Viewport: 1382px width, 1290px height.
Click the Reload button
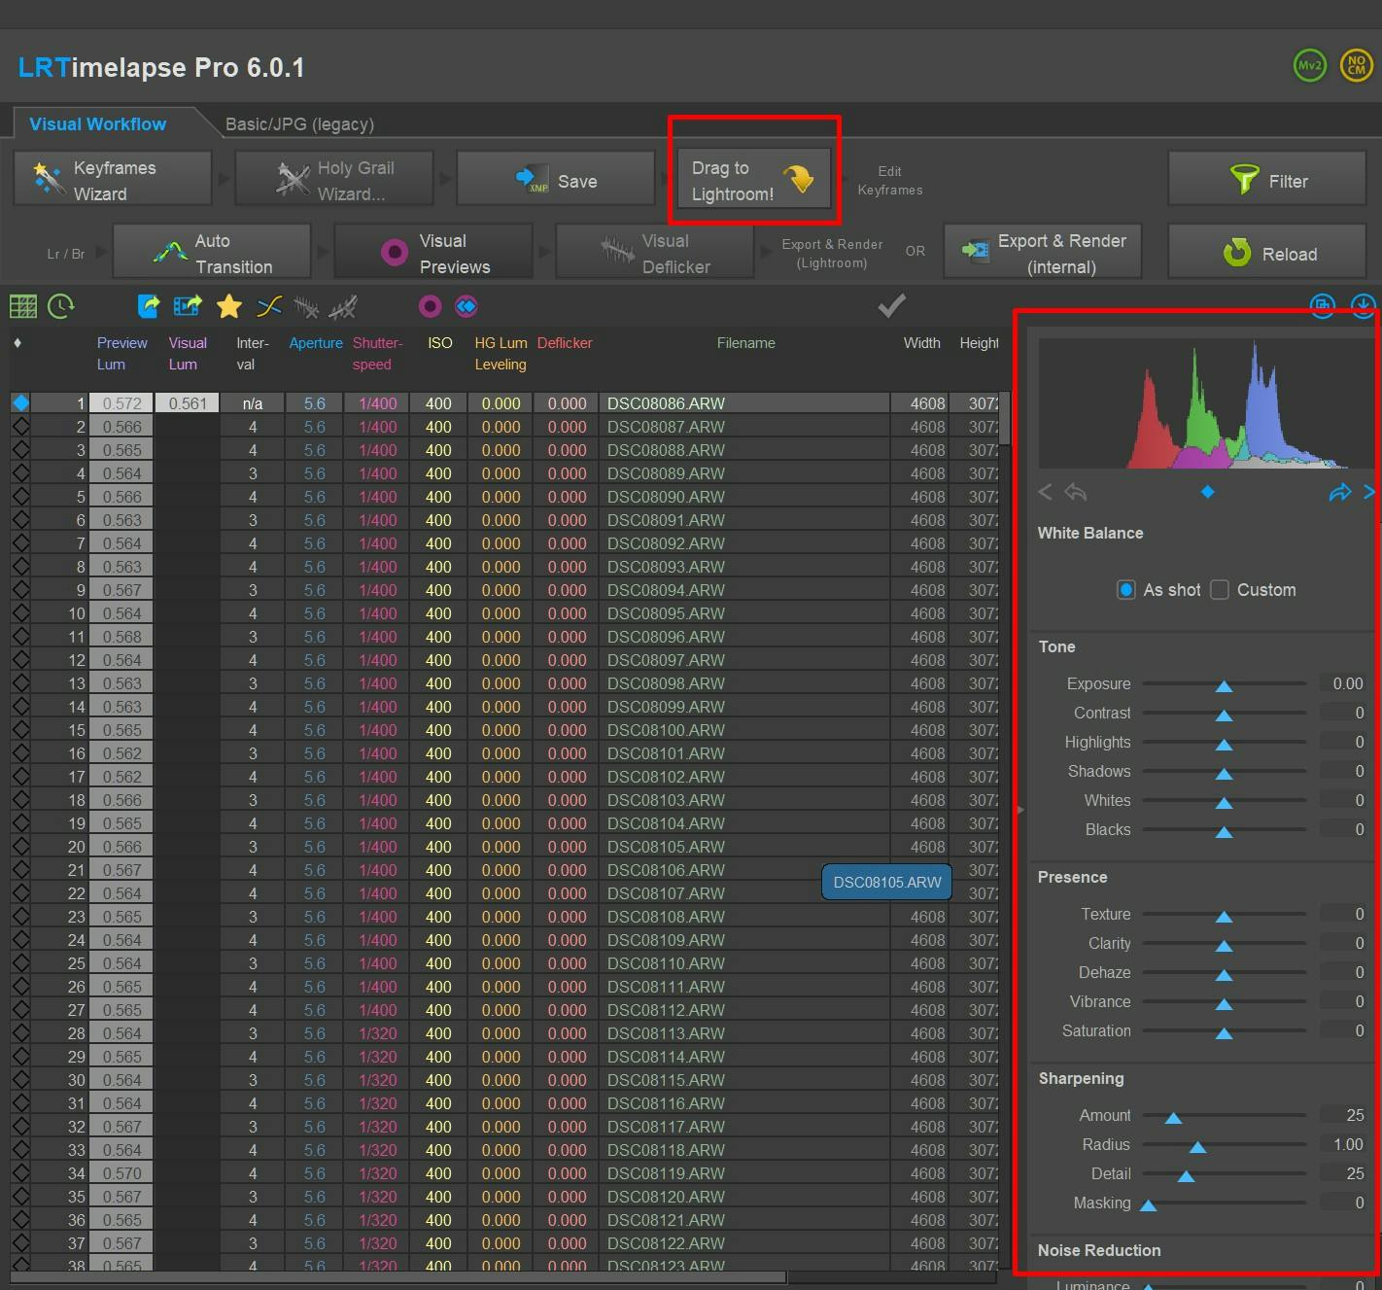[x=1267, y=252]
